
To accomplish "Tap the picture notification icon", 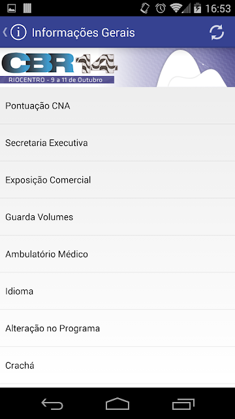I will click(12, 9).
